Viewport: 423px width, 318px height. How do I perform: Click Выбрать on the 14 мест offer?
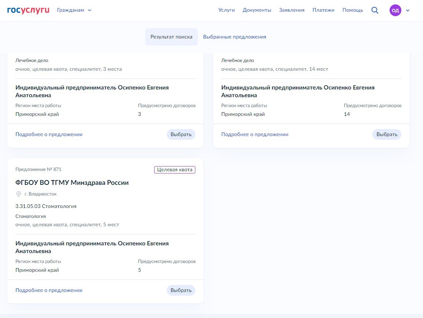(x=387, y=134)
